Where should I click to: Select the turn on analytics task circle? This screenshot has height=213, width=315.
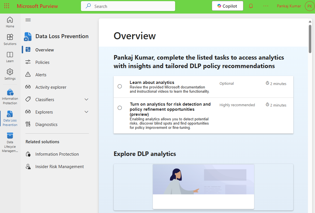(120, 108)
